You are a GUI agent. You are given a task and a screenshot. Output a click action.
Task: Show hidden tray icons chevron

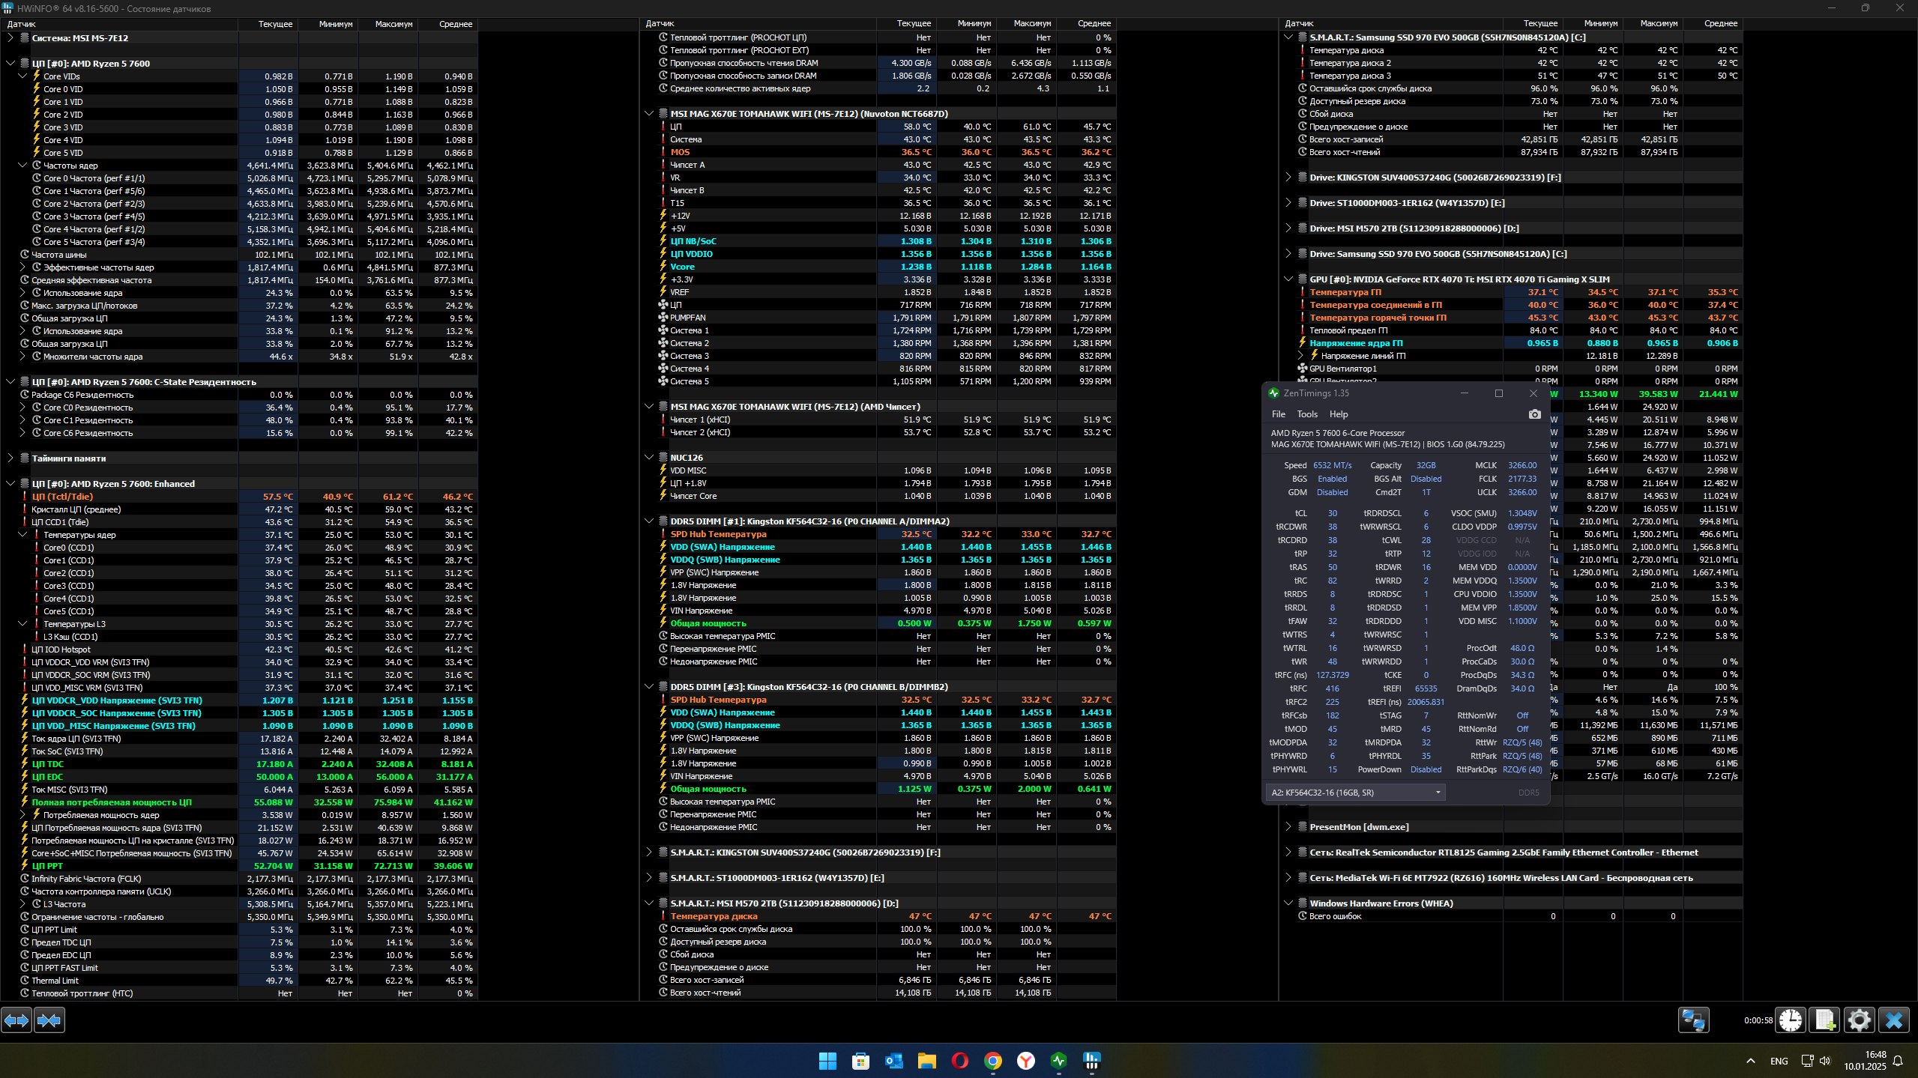point(1750,1061)
